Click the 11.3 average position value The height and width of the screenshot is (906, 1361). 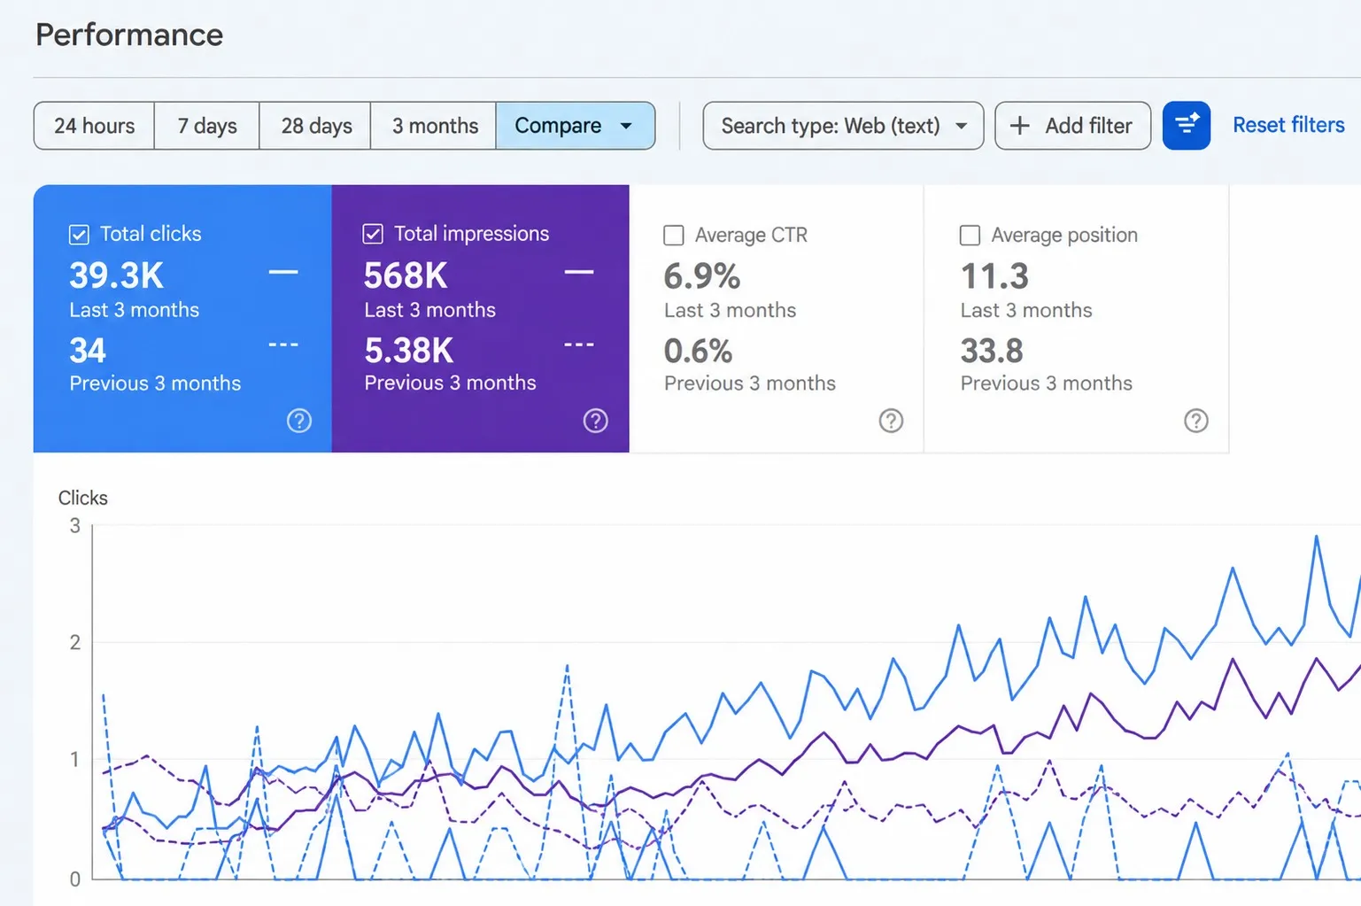coord(994,276)
